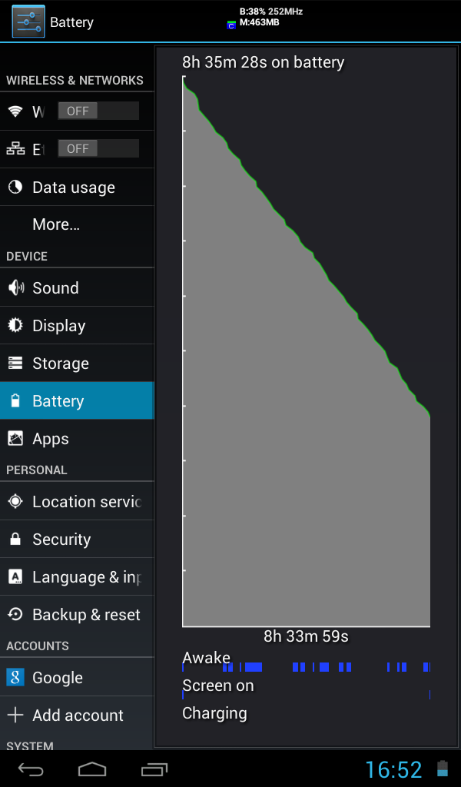Tap the Location services crosshair icon
This screenshot has height=787, width=461.
click(x=15, y=501)
